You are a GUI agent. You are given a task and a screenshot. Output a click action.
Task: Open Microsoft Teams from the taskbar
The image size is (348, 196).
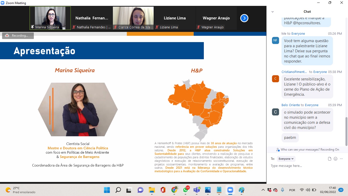[197, 190]
